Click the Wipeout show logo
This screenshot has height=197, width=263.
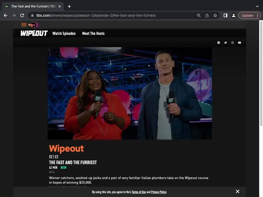coord(34,33)
